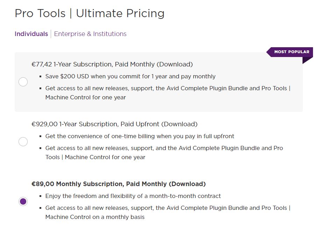Click the bullet marker before one-time billing line
The height and width of the screenshot is (234, 320).
point(41,136)
